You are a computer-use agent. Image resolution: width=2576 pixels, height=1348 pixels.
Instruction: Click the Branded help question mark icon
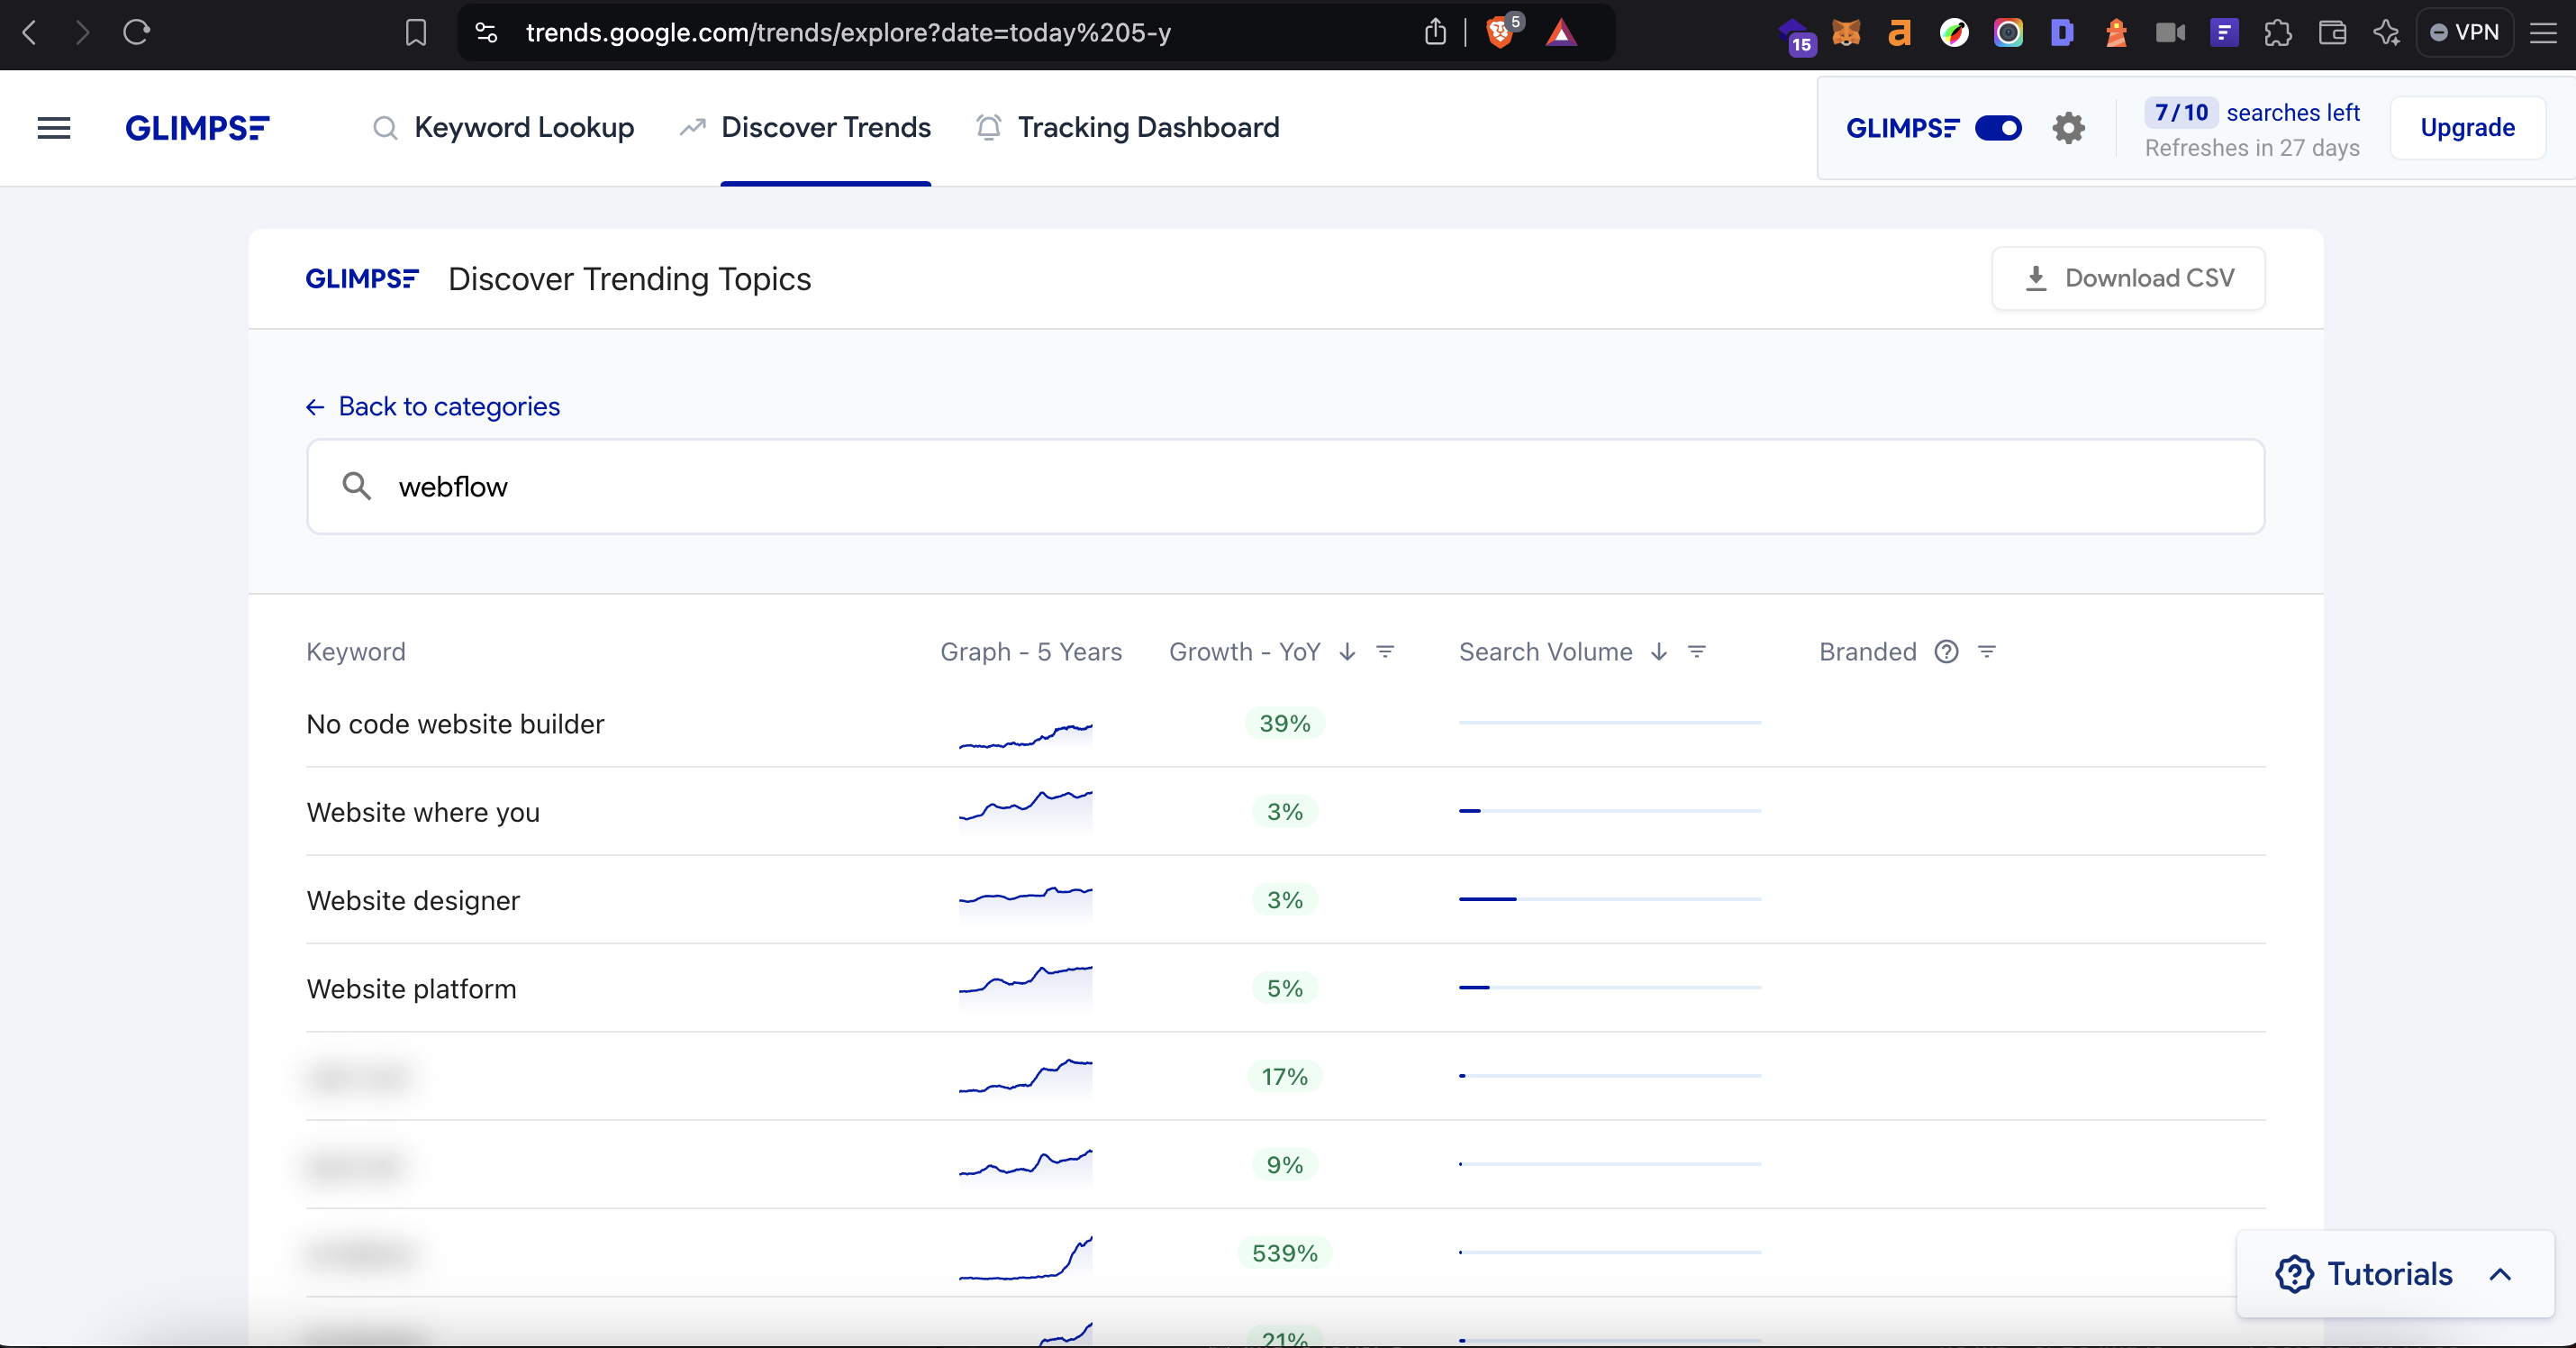(1946, 651)
